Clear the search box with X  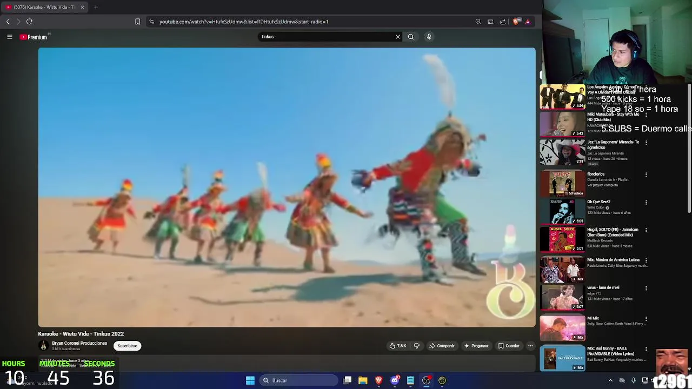click(x=398, y=37)
